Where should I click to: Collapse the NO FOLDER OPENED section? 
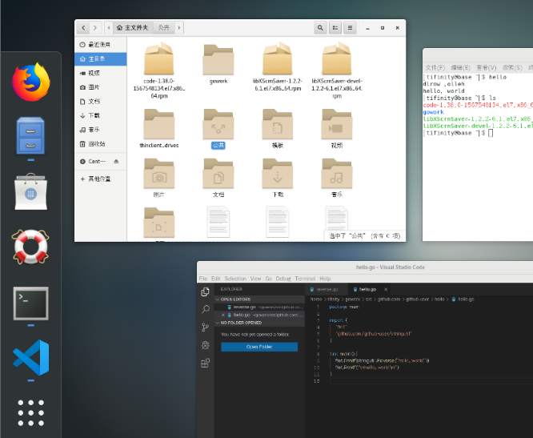[x=260, y=323]
